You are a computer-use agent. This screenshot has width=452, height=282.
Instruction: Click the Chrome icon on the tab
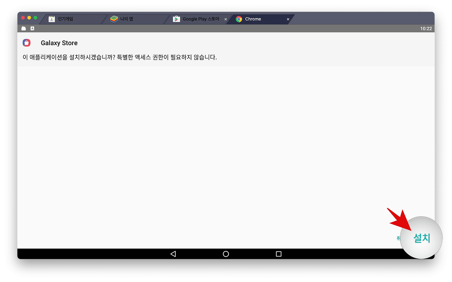[239, 19]
